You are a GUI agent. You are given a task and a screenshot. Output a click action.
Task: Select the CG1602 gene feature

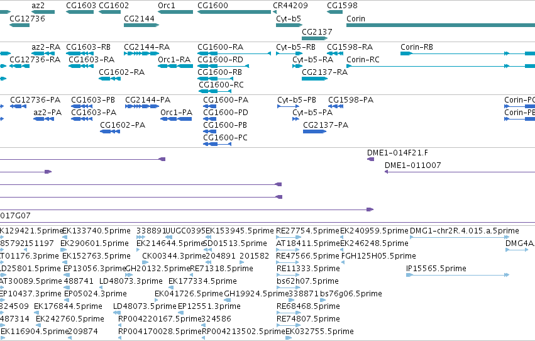tap(109, 12)
